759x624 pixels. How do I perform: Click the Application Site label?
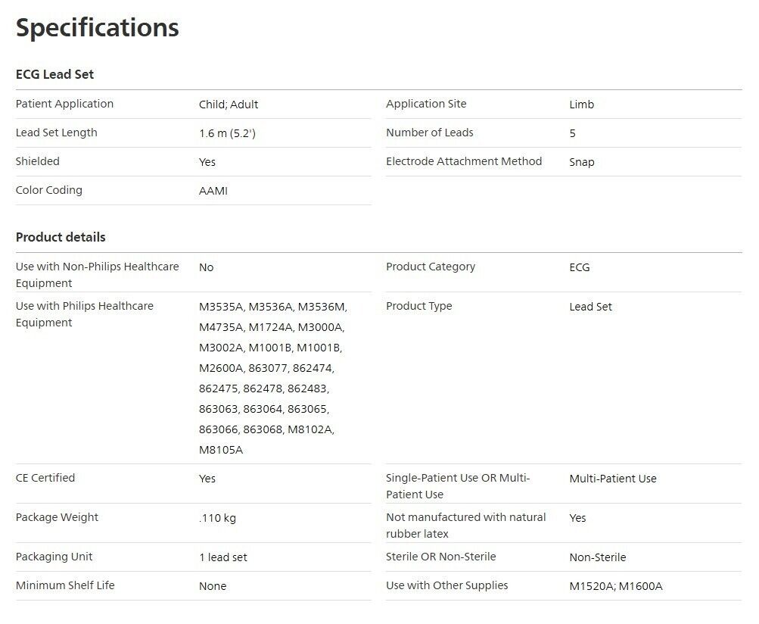[426, 104]
